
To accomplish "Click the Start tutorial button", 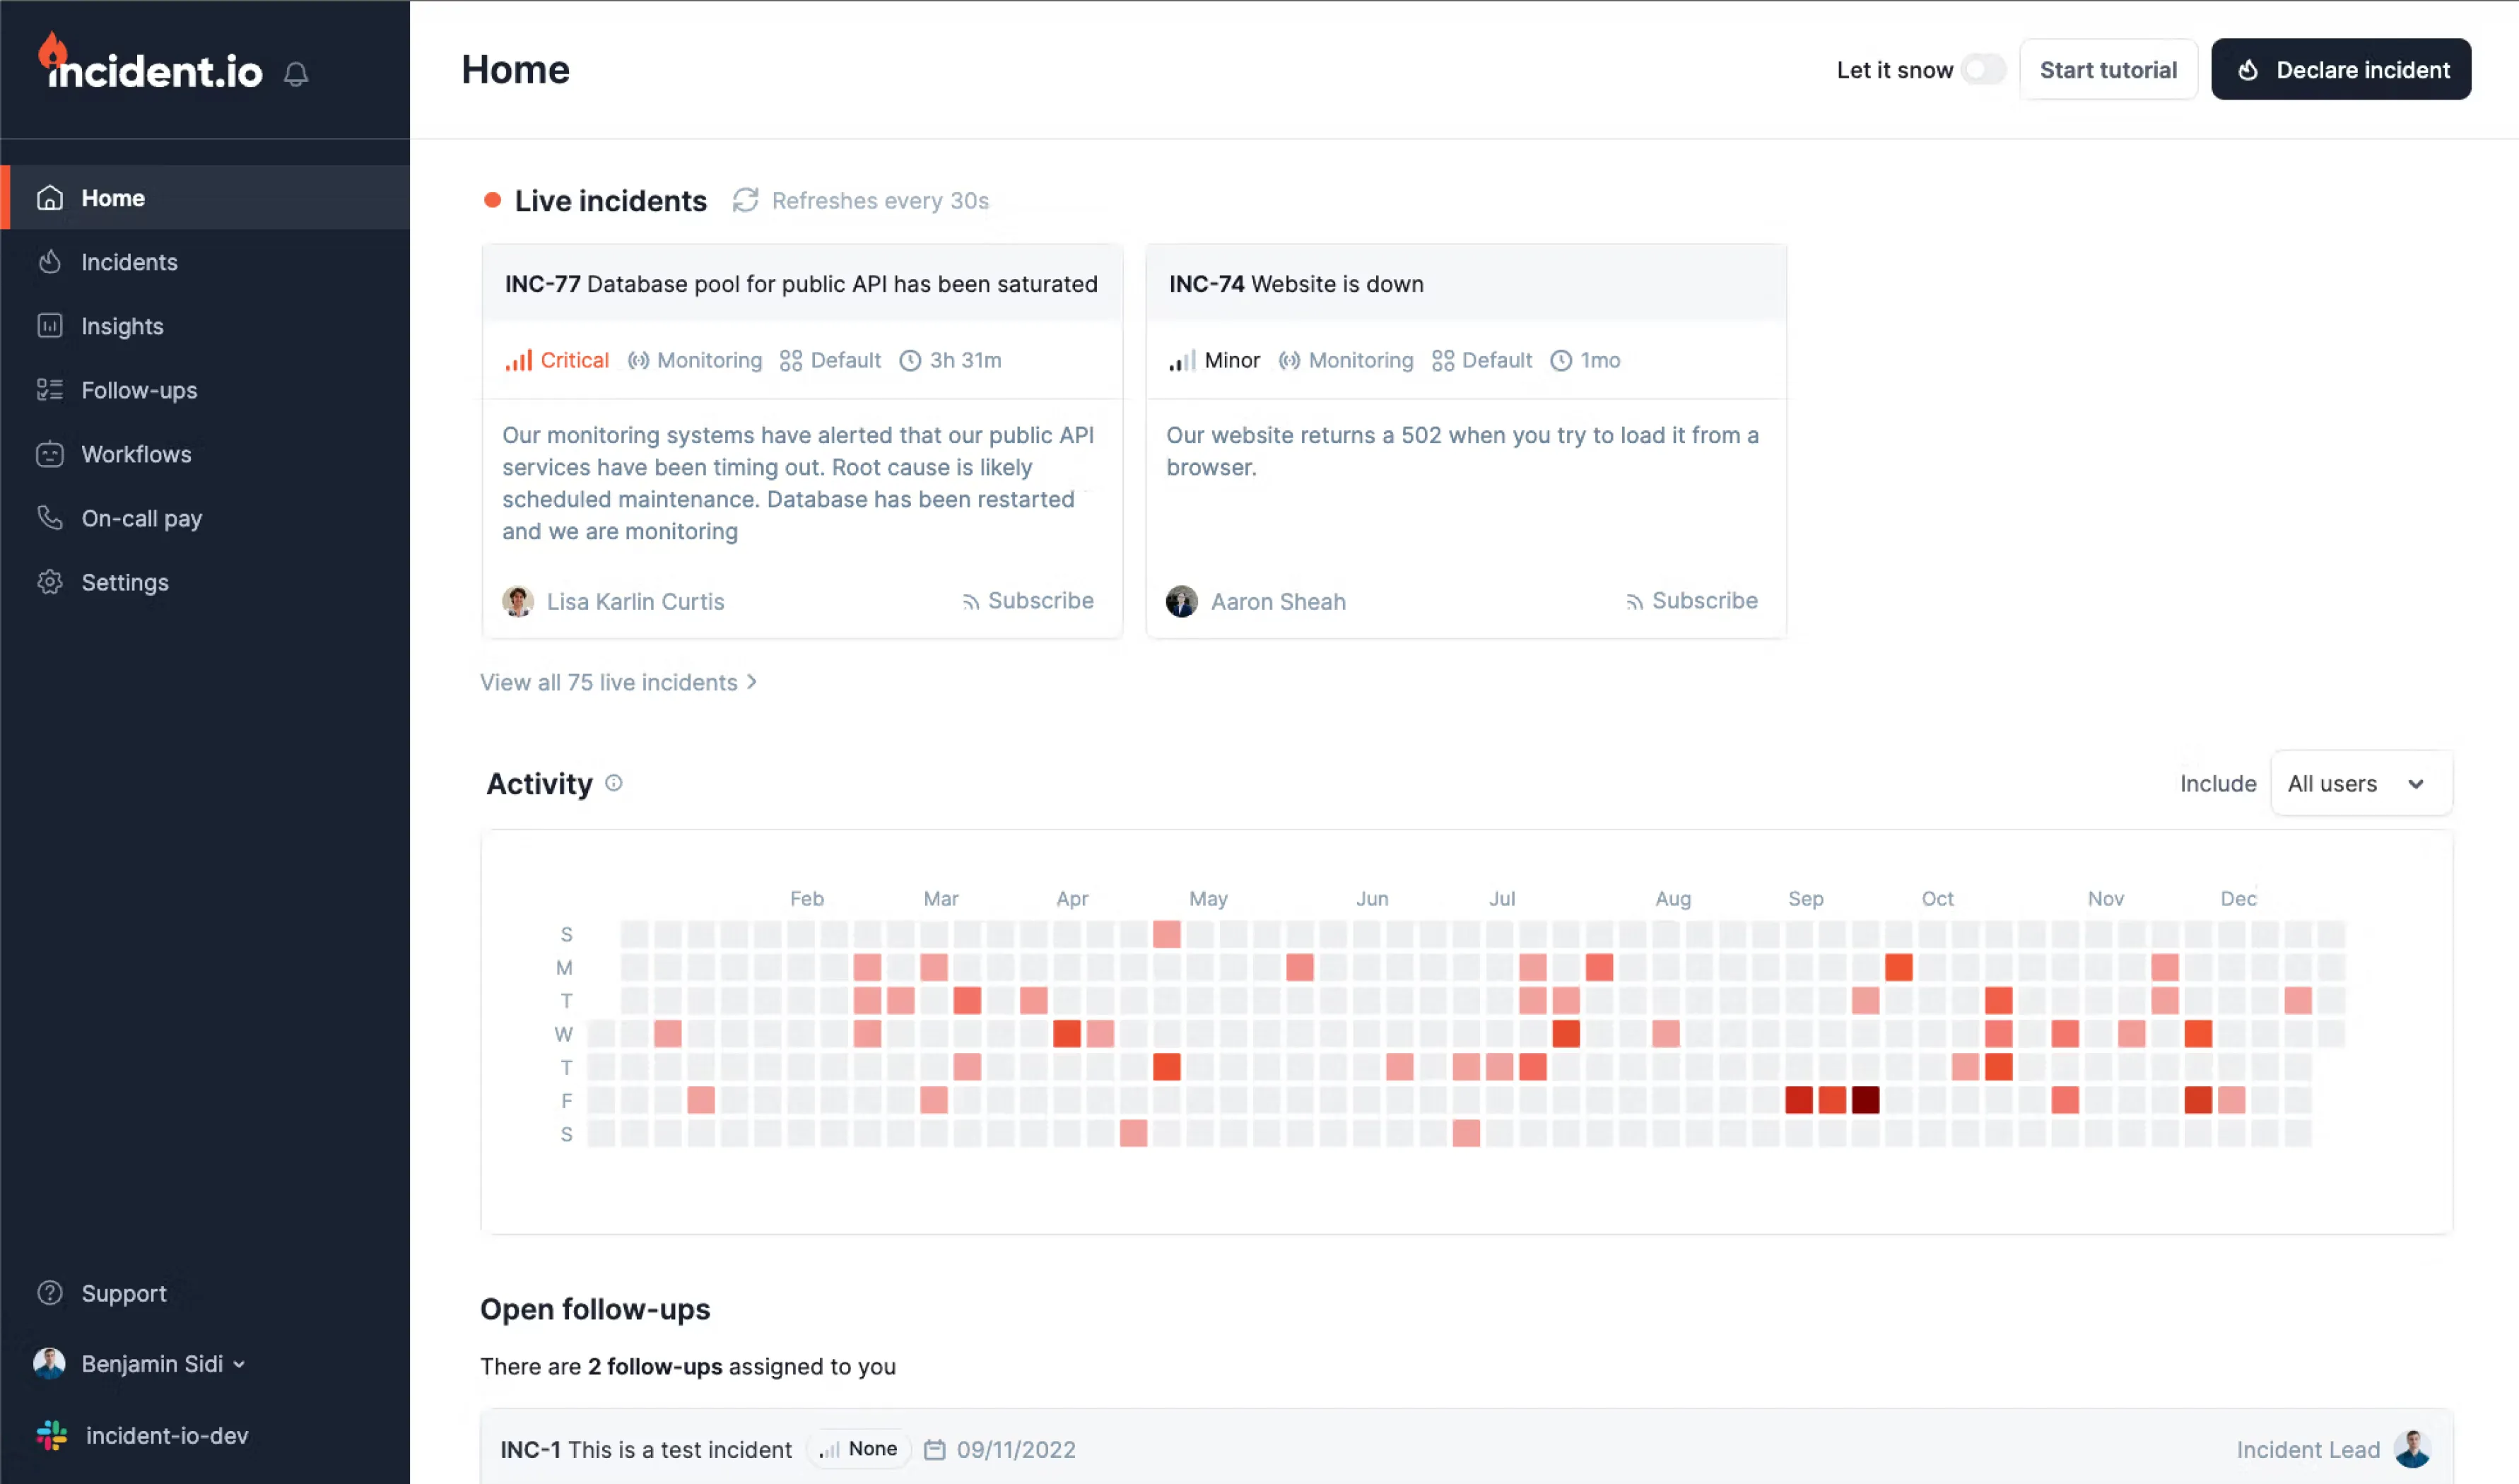I will point(2108,69).
